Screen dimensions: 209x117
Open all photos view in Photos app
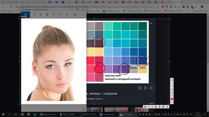click(25, 14)
